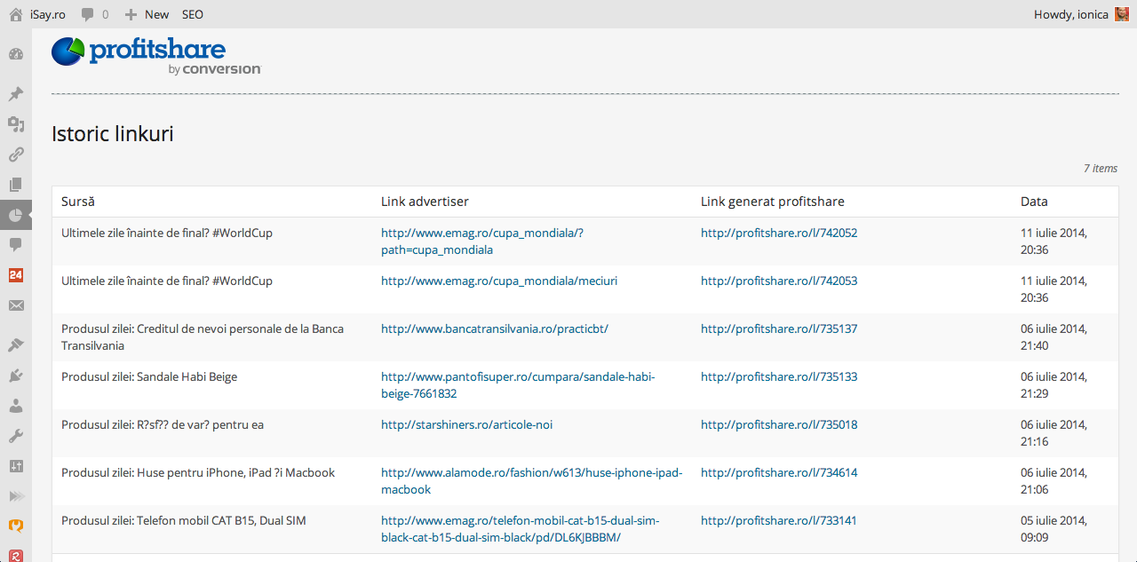Open the bancatransilvania.ro practicbt link
The image size is (1137, 562).
(494, 329)
